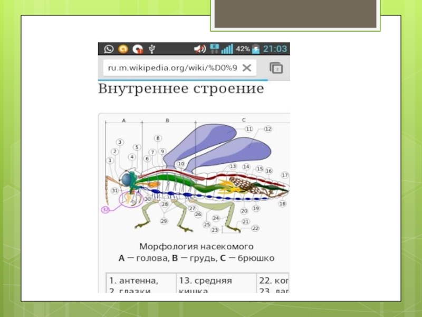The width and height of the screenshot is (422, 317).
Task: Click the pink circled label 32 on diagram
Action: 105,209
